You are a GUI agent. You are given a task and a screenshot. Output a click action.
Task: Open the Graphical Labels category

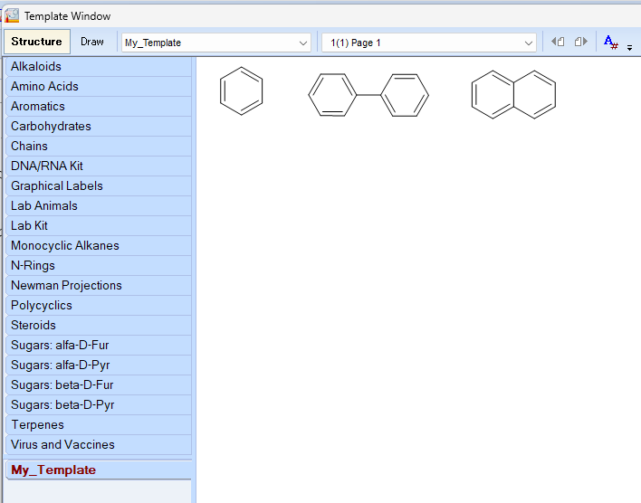(x=99, y=186)
